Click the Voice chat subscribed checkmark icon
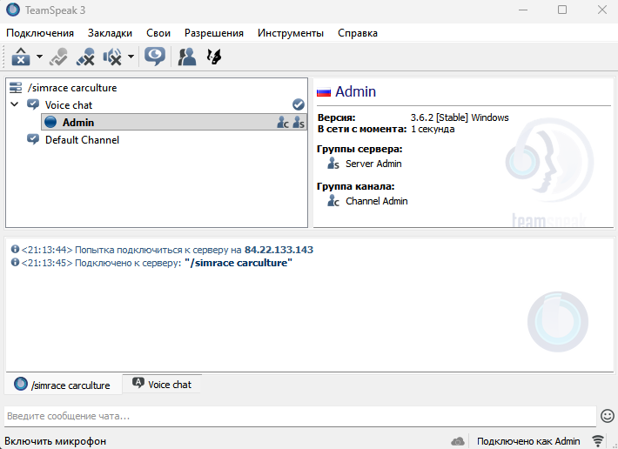This screenshot has height=449, width=618. (299, 104)
